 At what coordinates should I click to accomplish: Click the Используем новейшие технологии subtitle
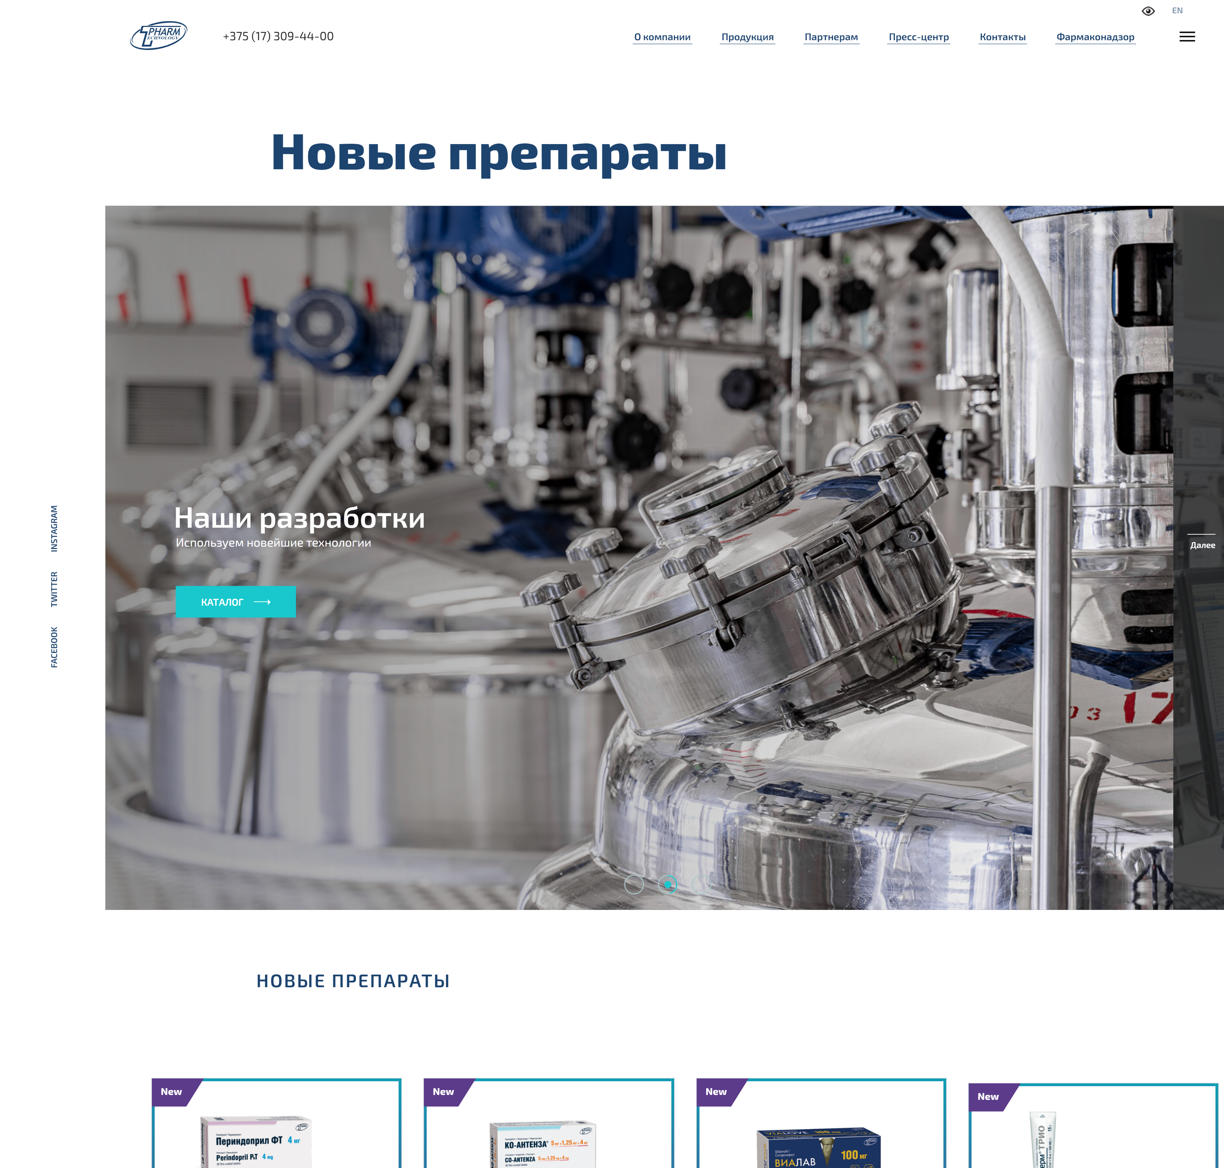(x=273, y=542)
